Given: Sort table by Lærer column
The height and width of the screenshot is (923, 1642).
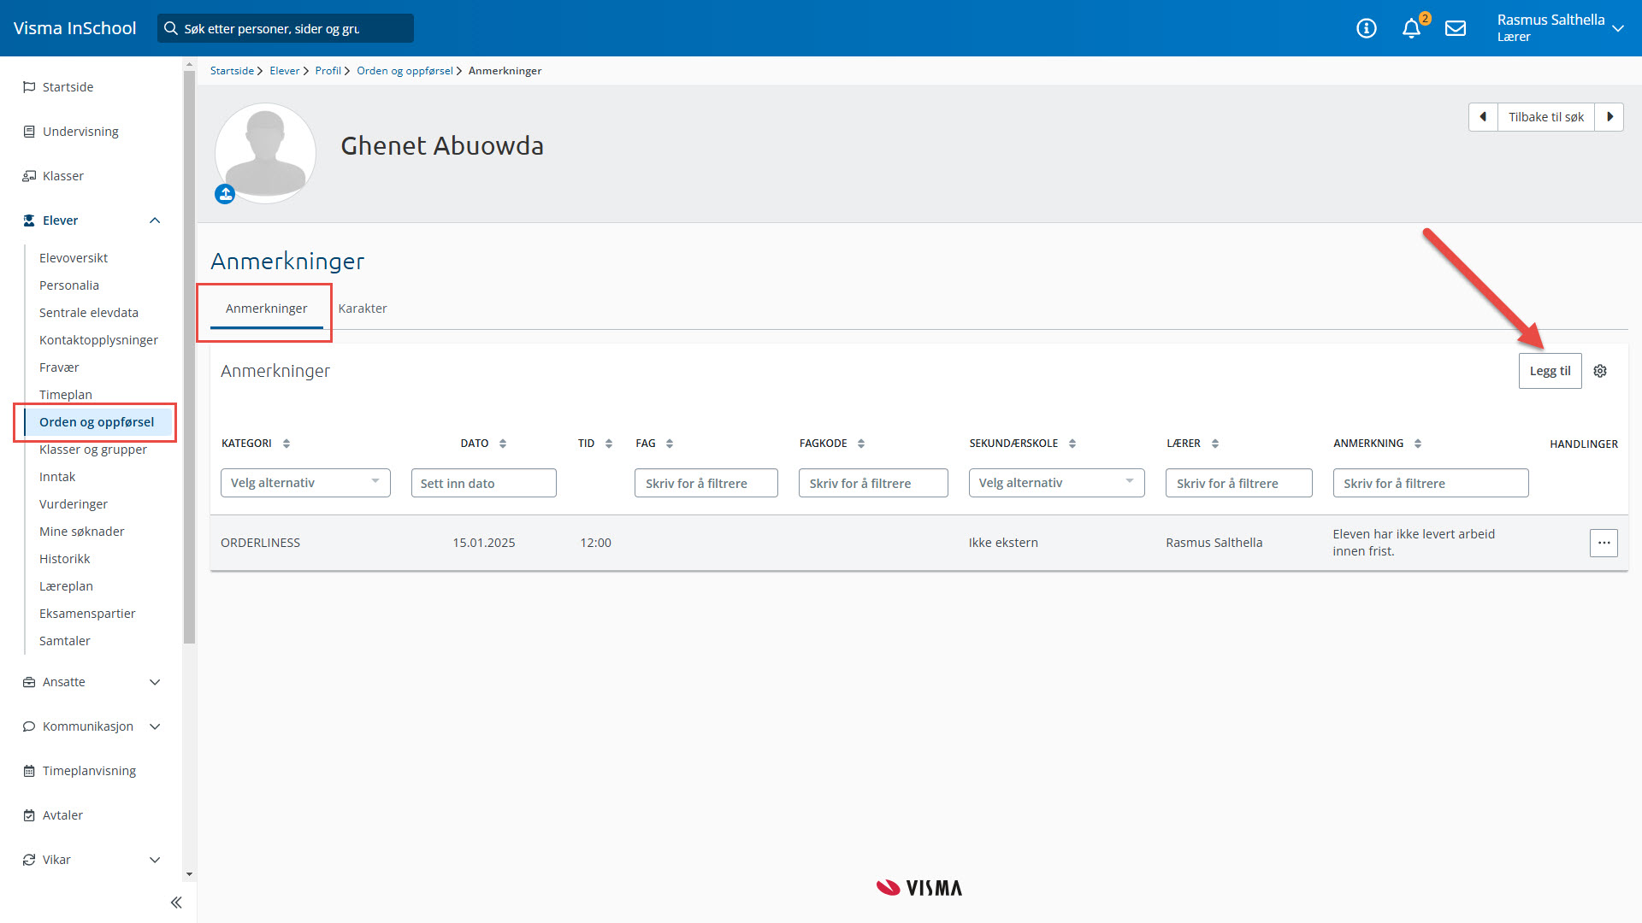Looking at the screenshot, I should [x=1215, y=444].
